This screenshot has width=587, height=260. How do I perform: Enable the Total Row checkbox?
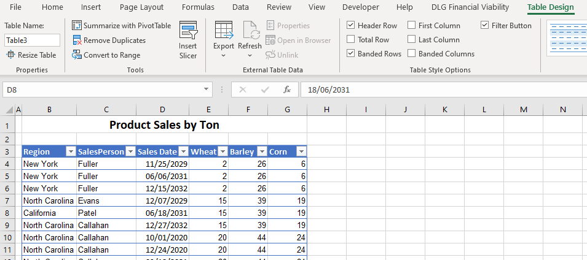click(x=350, y=40)
